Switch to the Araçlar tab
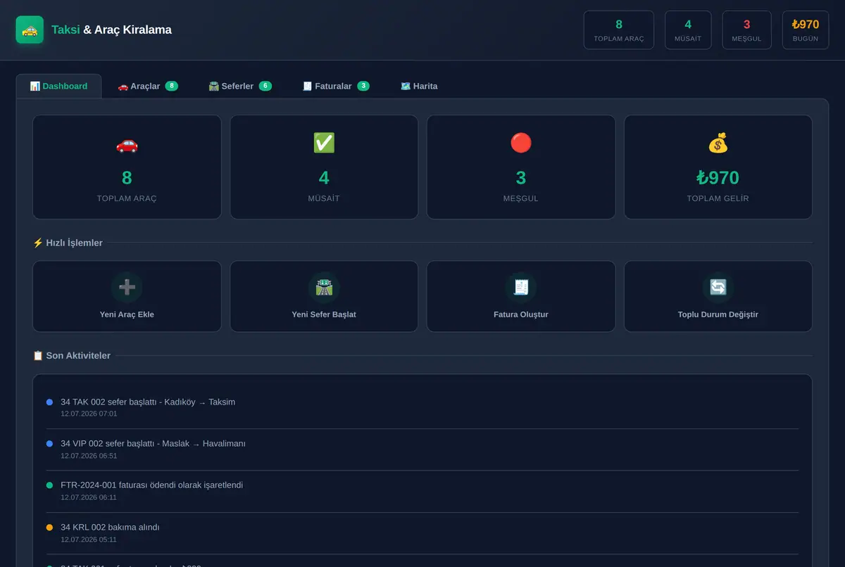 tap(148, 86)
